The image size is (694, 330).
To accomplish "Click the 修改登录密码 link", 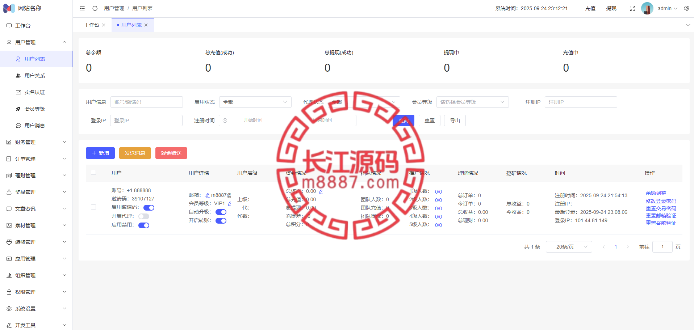I will pyautogui.click(x=661, y=201).
